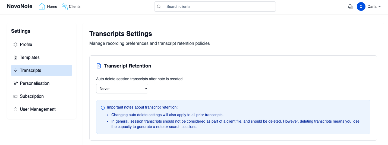The image size is (388, 145).
Task: Click the info icon in retention notes
Action: (103, 107)
